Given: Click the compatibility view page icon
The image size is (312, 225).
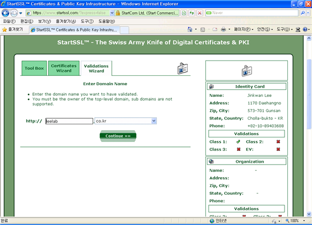Looking at the screenshot, I should tap(184, 13).
